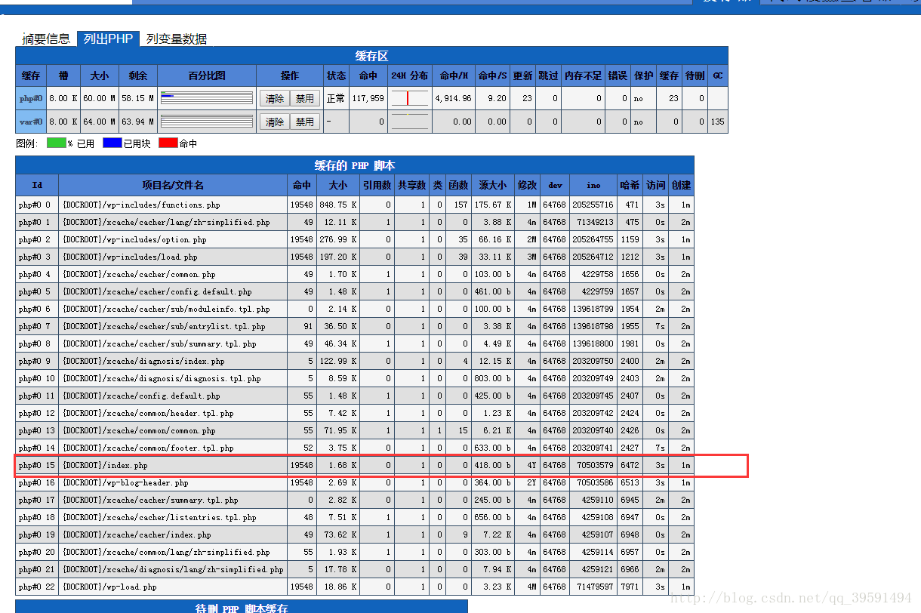Open the 列变量数据 tab

(x=177, y=39)
